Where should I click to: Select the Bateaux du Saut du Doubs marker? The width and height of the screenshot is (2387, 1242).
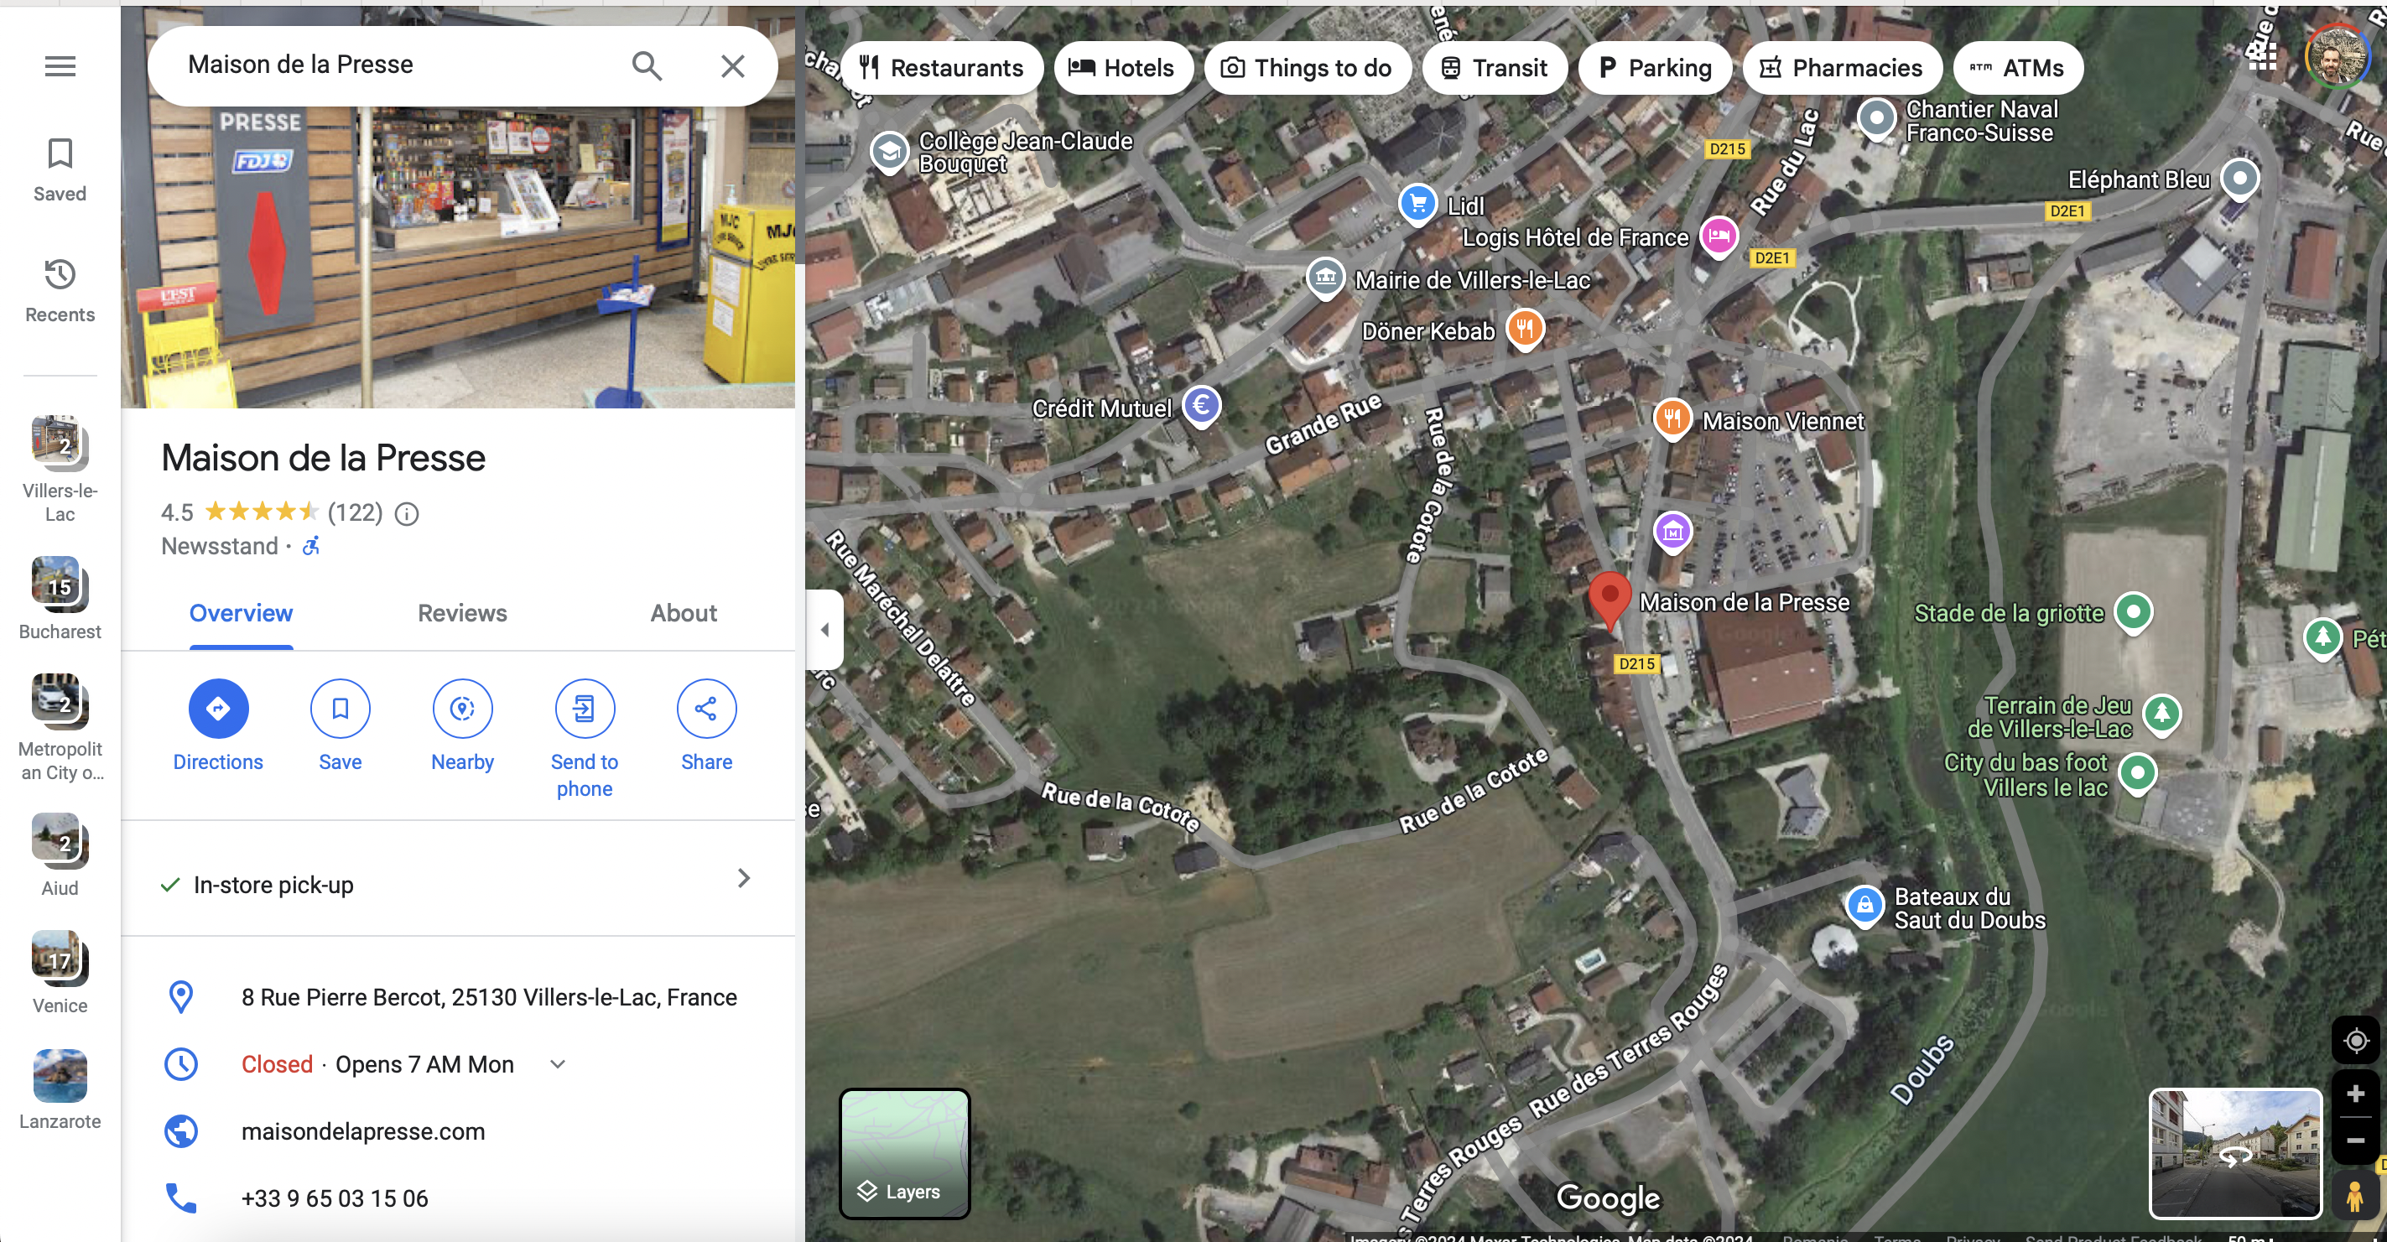click(1864, 907)
